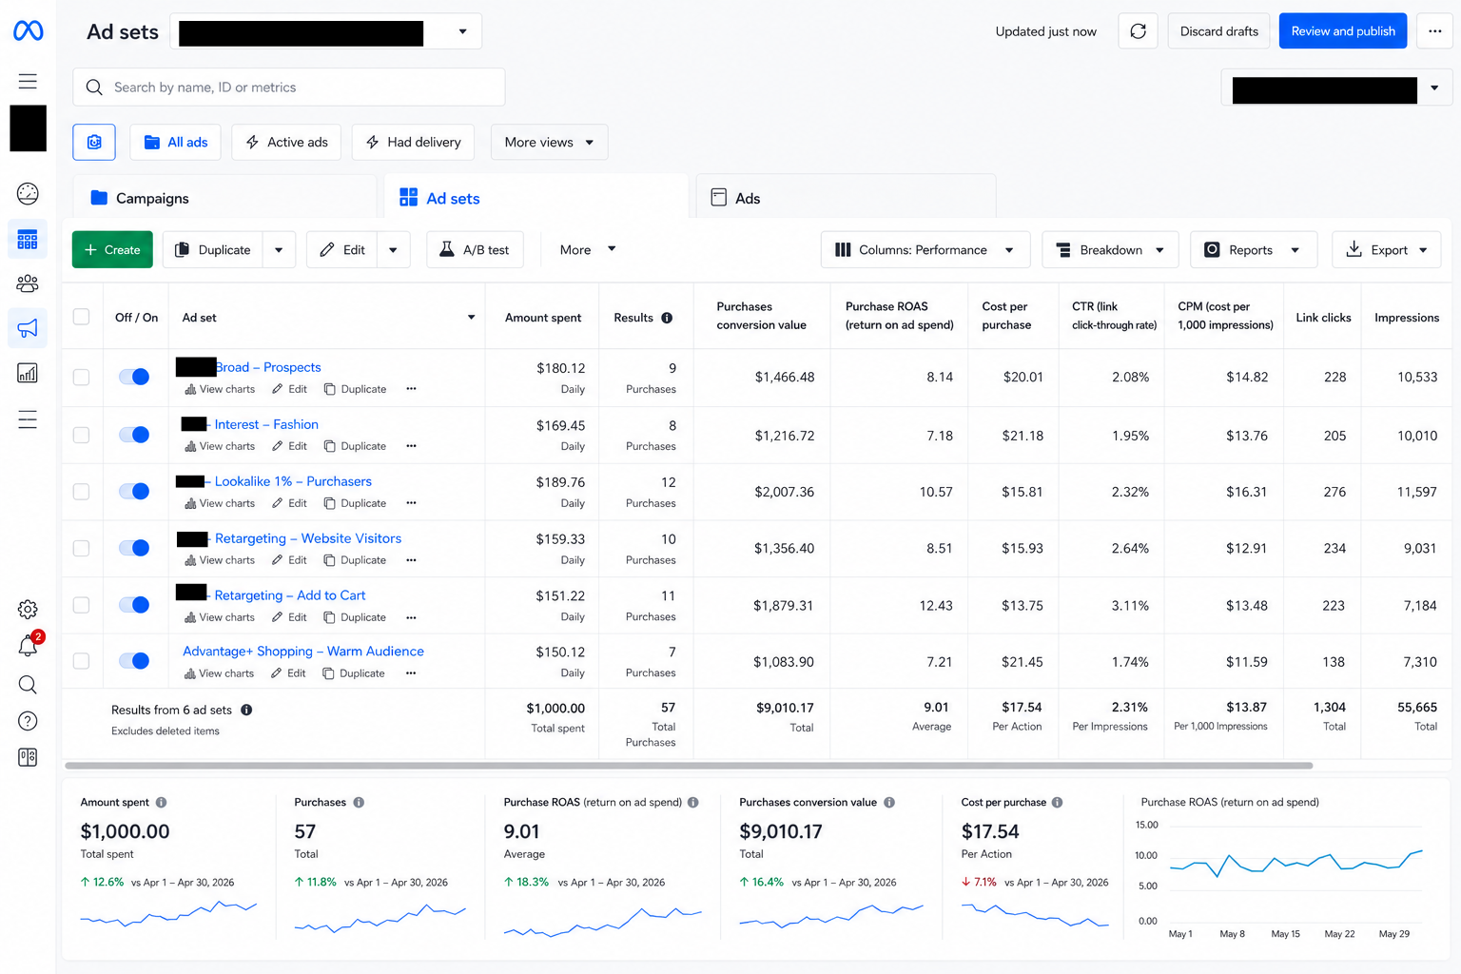This screenshot has width=1461, height=974.
Task: Show info tooltip for Results column
Action: pyautogui.click(x=667, y=318)
